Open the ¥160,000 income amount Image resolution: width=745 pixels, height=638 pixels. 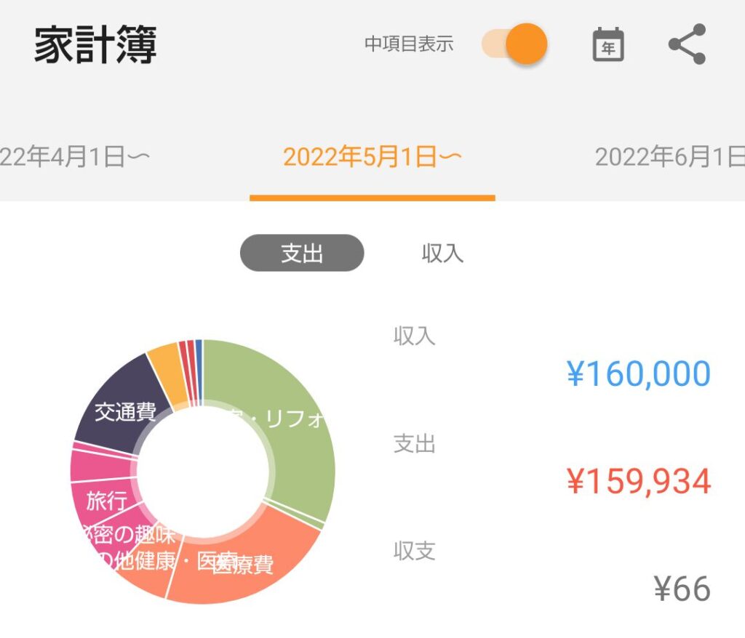[x=639, y=373]
